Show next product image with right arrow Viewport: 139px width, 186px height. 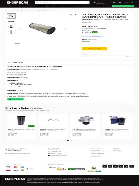point(65,29)
